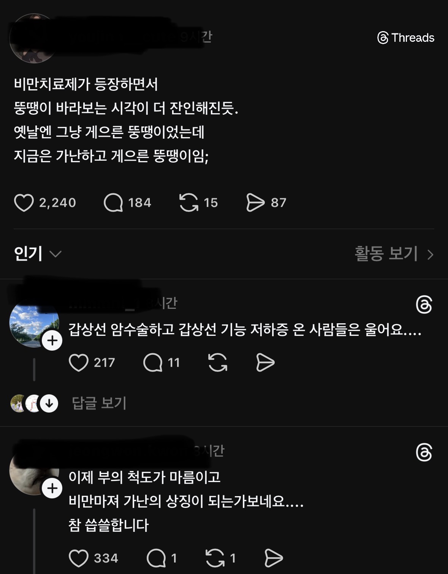
Task: Open the original poster's profile picture
Action: pyautogui.click(x=34, y=38)
